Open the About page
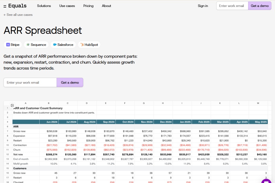This screenshot has width=275, height=183. coord(106,6)
